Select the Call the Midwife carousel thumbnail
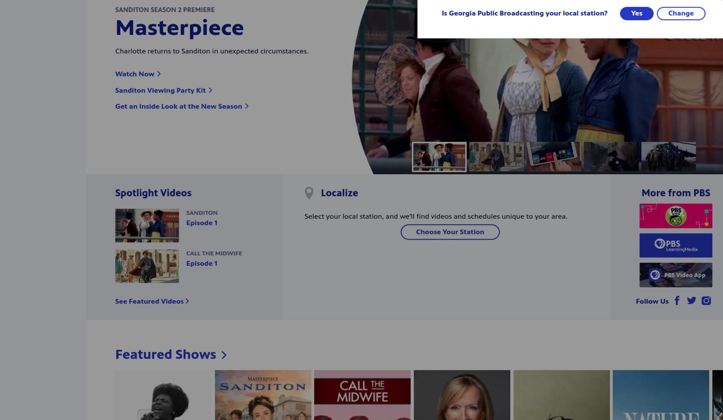This screenshot has height=420, width=723. pyautogui.click(x=497, y=157)
